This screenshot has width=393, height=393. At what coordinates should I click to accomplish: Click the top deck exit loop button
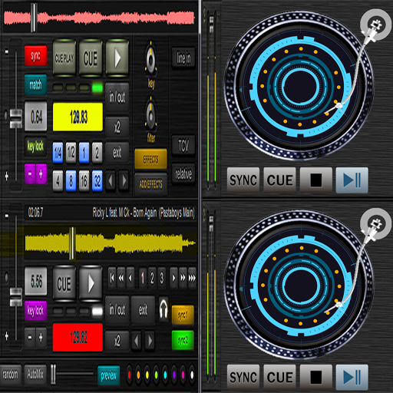pos(117,153)
